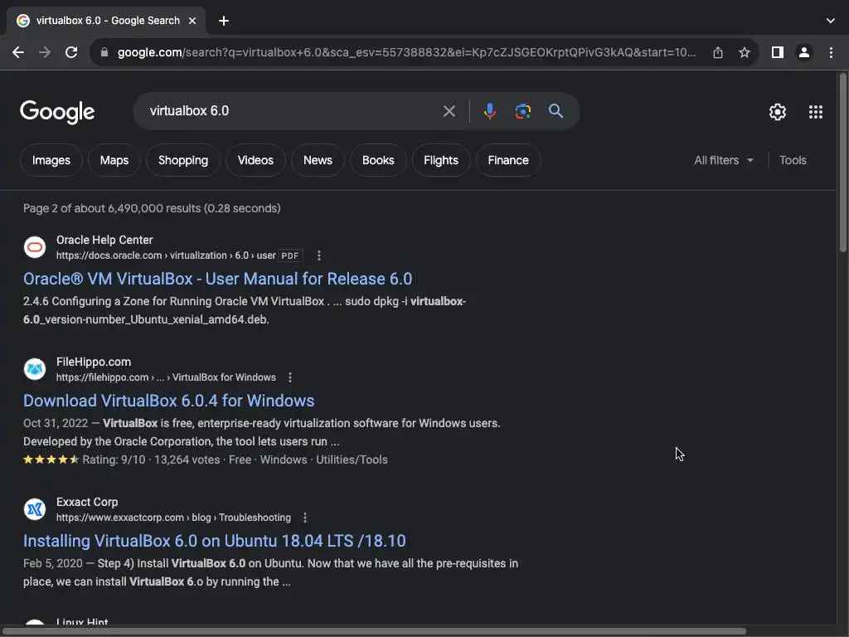
Task: Click the Exxact Corp favicon
Action: click(35, 510)
